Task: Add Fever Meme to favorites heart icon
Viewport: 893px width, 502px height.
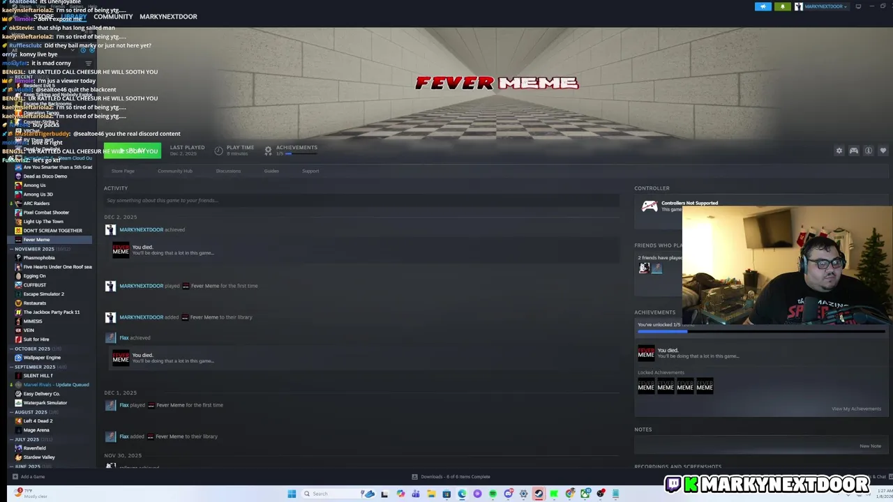Action: coord(883,151)
